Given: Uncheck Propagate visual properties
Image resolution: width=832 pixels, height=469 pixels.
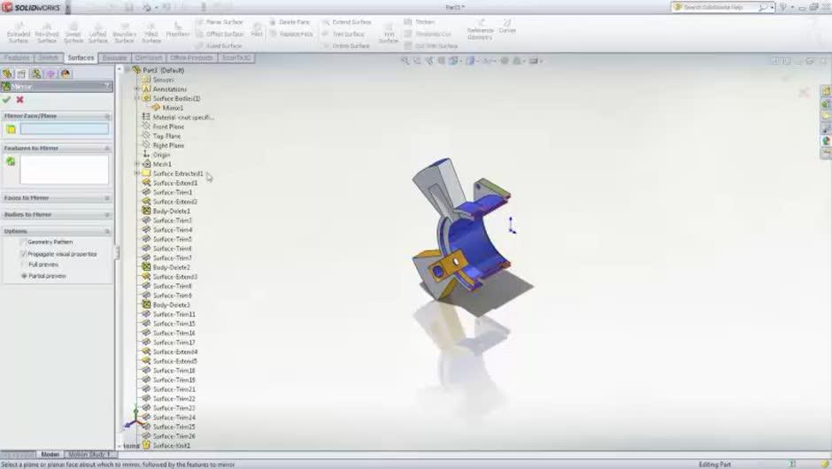Looking at the screenshot, I should 24,254.
